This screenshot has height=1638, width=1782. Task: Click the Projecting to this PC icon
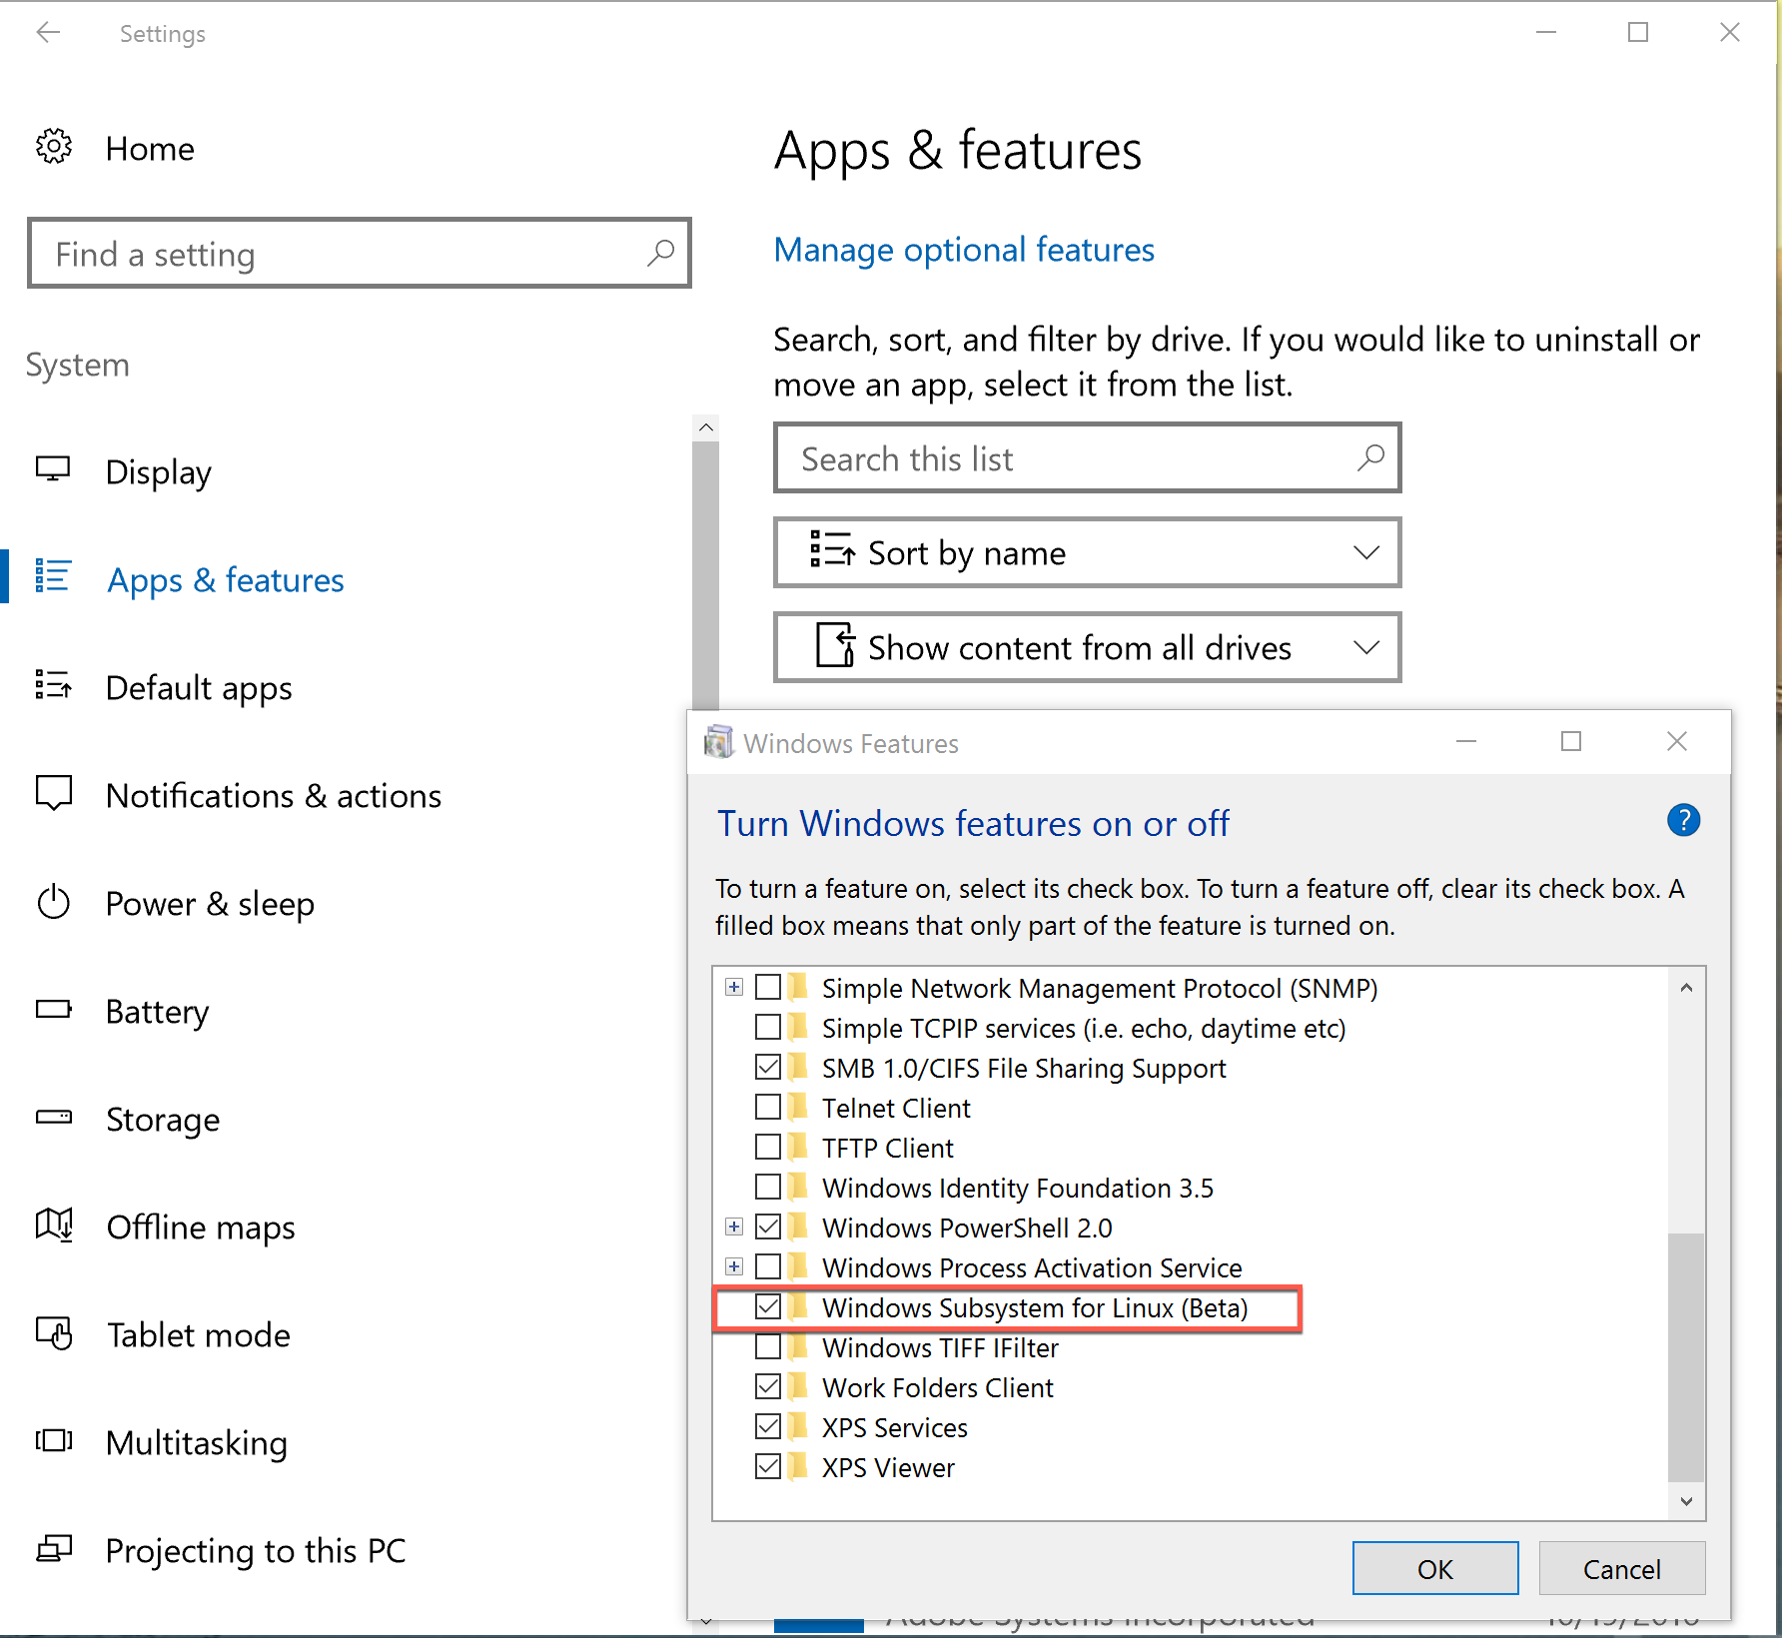pos(54,1549)
